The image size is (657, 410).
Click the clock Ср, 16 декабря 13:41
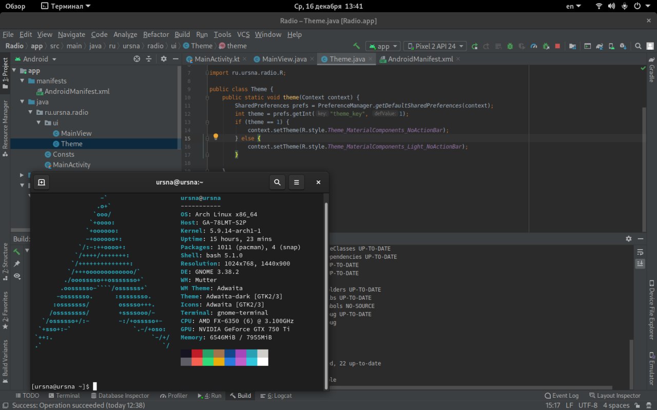329,6
